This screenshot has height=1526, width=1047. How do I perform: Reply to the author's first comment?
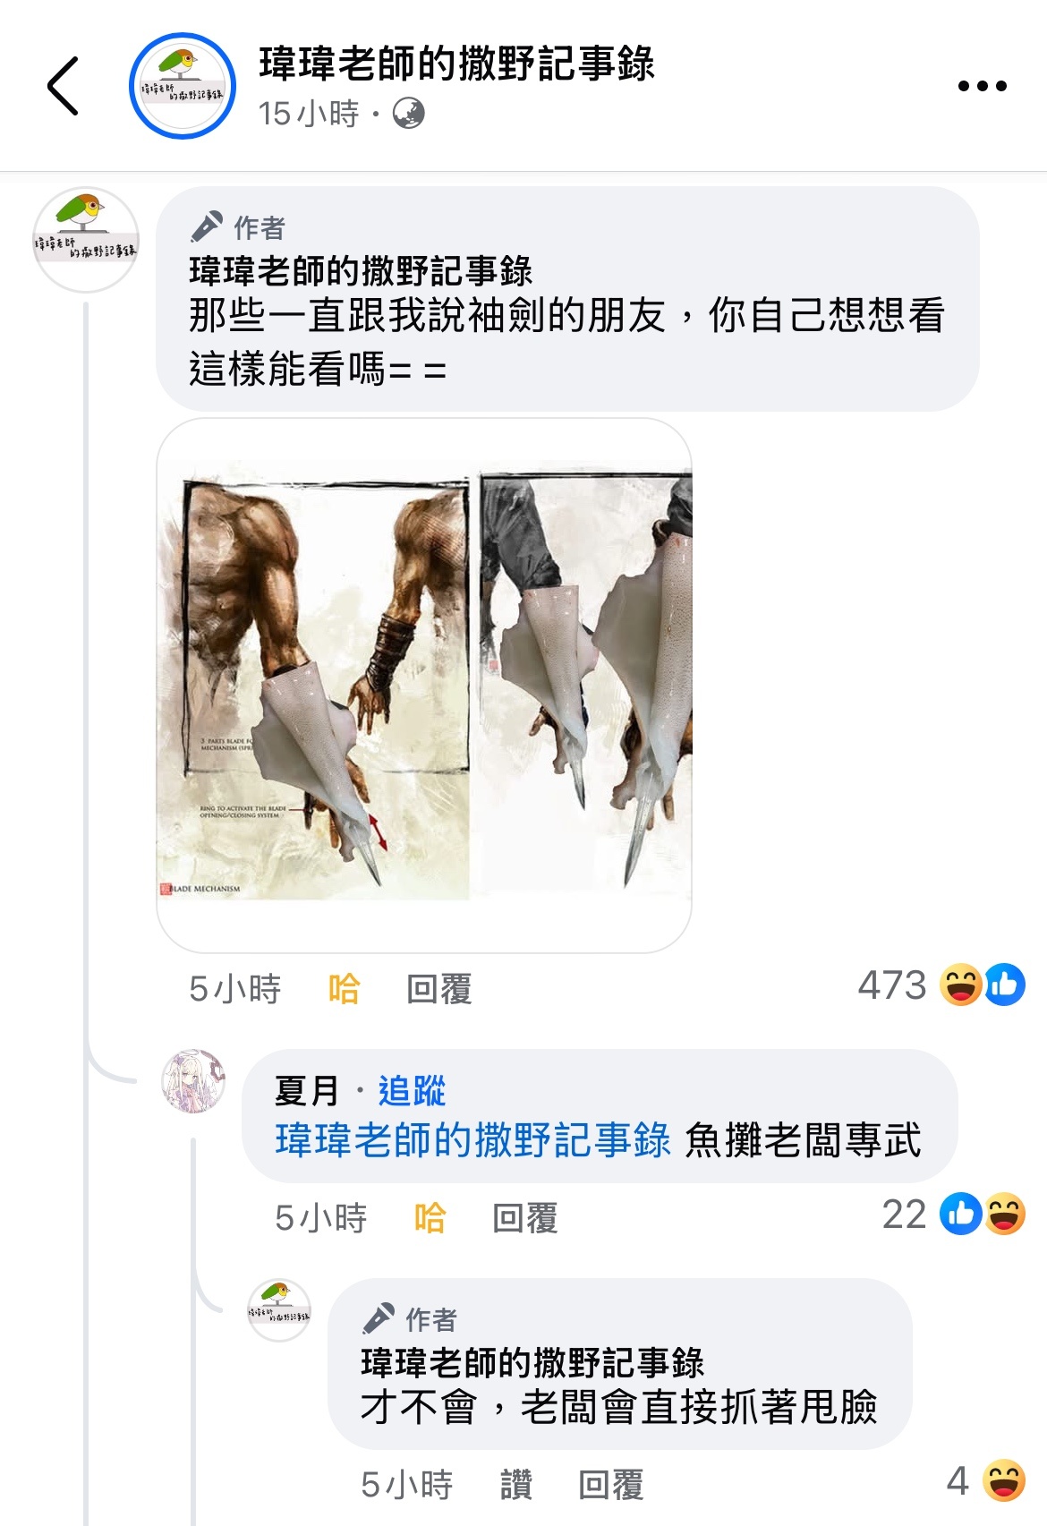[438, 989]
